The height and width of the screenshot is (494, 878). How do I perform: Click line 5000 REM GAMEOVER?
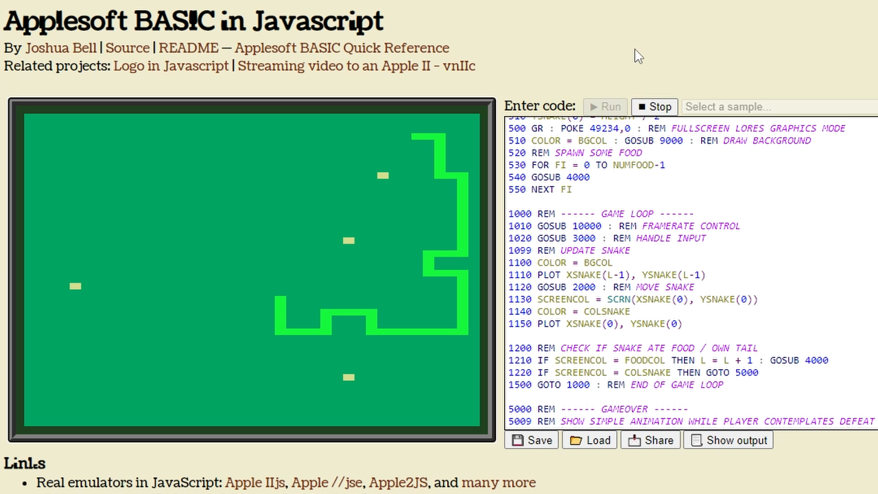tap(598, 409)
